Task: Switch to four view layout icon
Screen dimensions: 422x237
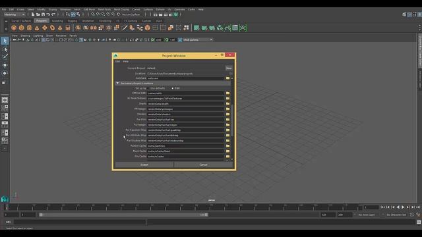Action: 5,108
